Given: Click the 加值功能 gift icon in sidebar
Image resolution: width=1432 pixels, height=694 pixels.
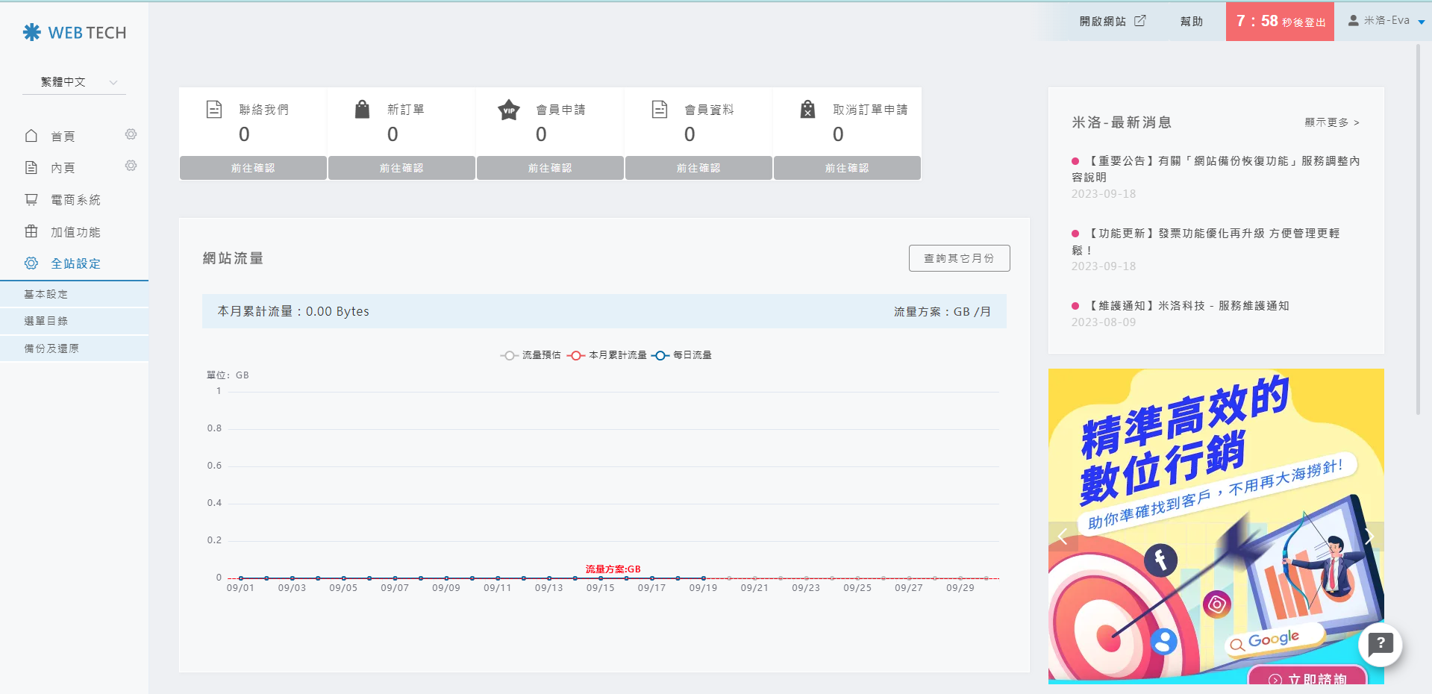Looking at the screenshot, I should [31, 231].
